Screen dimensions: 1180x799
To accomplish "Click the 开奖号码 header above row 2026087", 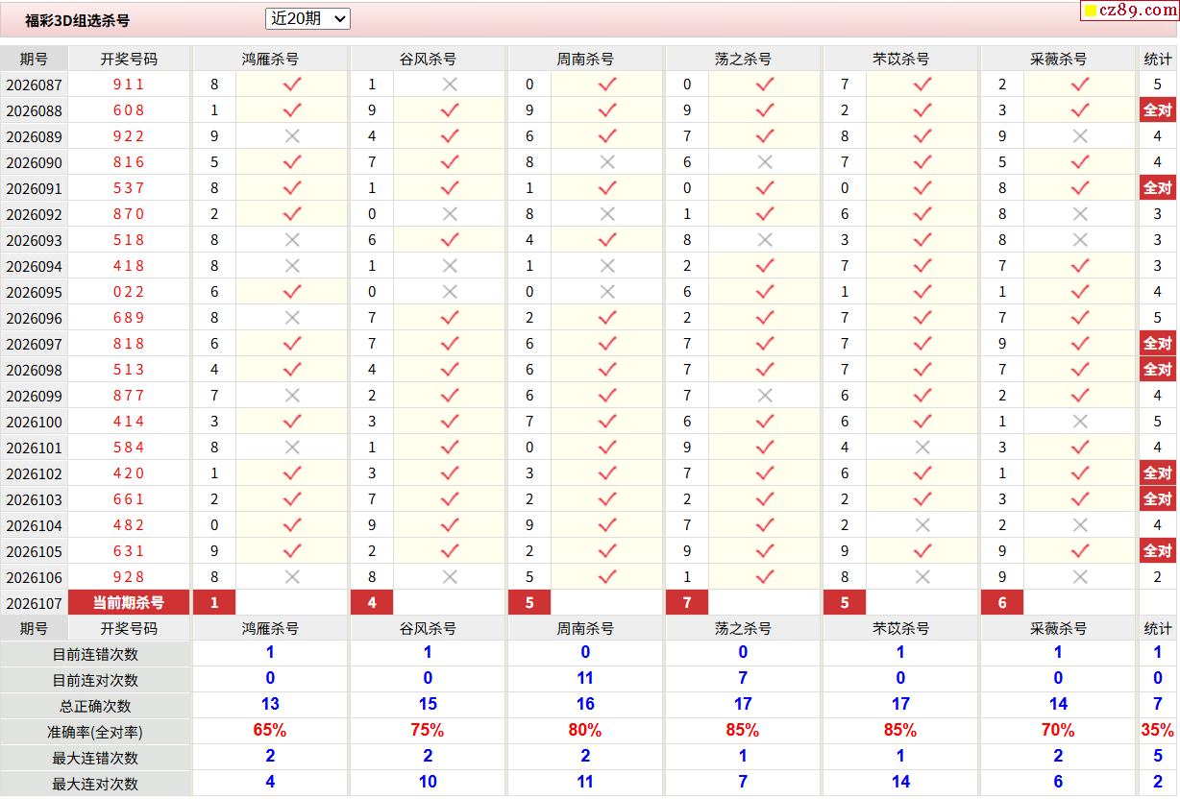I will 129,59.
